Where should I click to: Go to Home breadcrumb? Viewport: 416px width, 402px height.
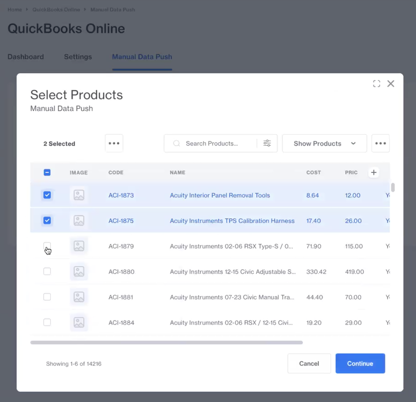click(15, 10)
